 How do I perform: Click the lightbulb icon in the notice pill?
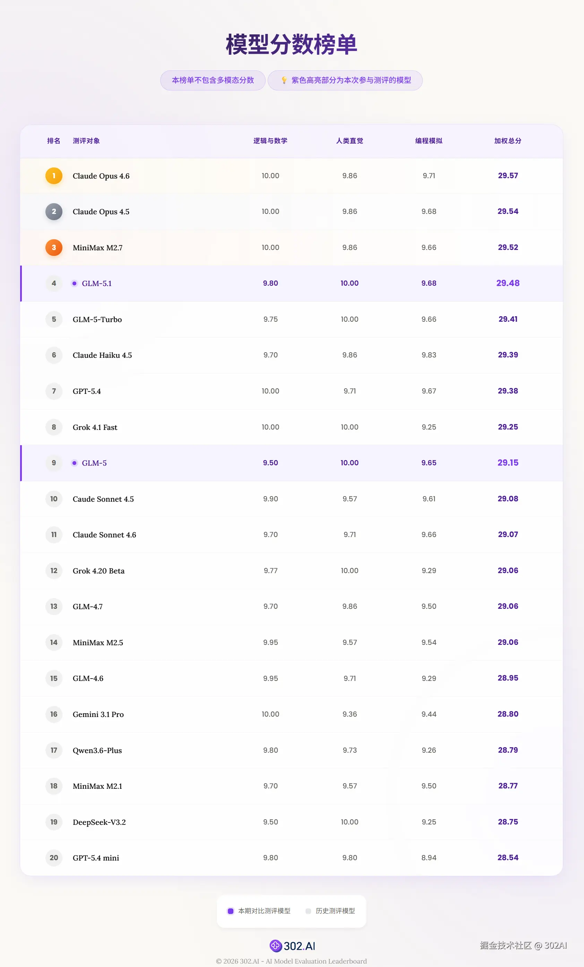tap(284, 80)
